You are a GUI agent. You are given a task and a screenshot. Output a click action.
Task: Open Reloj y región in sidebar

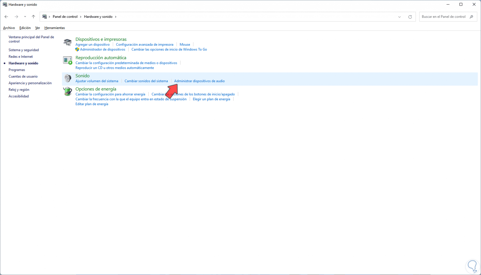click(x=19, y=90)
